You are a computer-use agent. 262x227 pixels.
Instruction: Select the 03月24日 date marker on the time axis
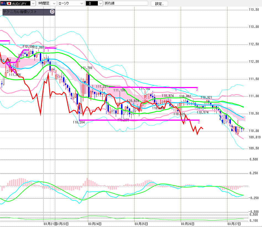tap(95, 224)
